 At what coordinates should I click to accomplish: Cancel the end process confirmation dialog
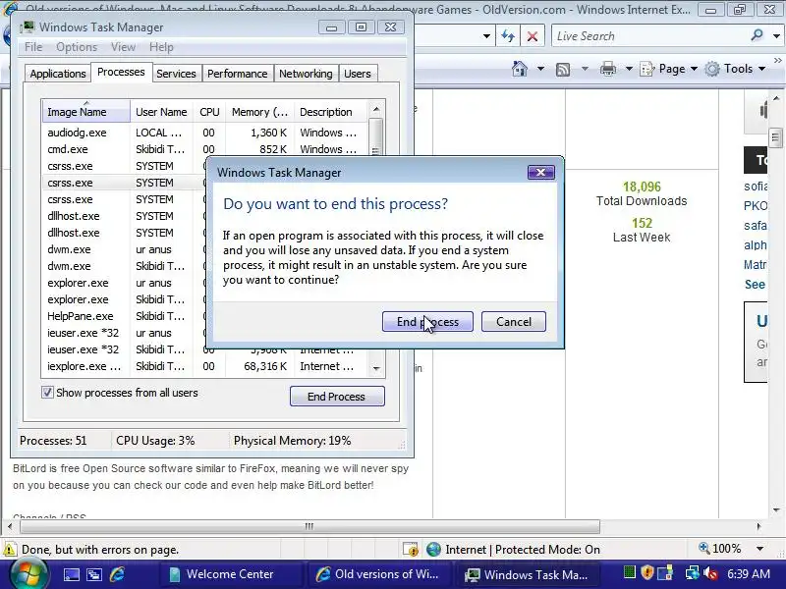point(513,322)
